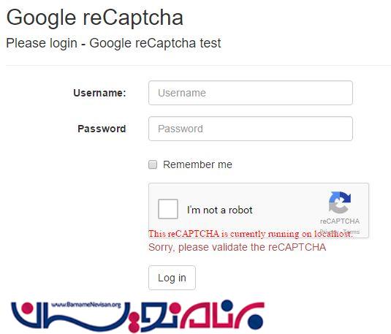Screen dimensions: 391x334
Task: Submit with the Log in button
Action: [172, 278]
